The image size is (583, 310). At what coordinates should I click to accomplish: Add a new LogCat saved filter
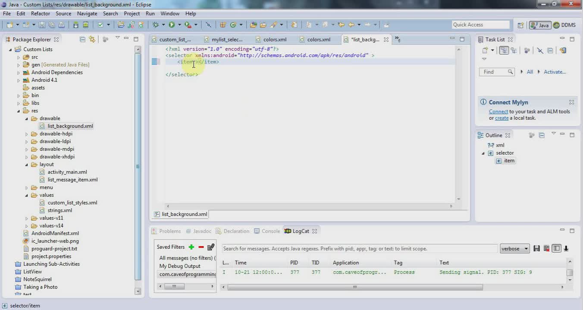coord(191,247)
